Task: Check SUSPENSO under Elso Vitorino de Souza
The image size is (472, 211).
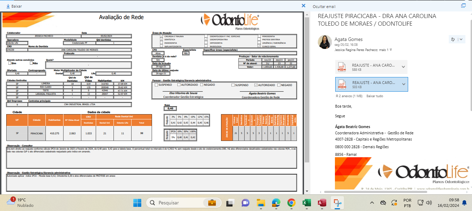Action: pos(157,85)
